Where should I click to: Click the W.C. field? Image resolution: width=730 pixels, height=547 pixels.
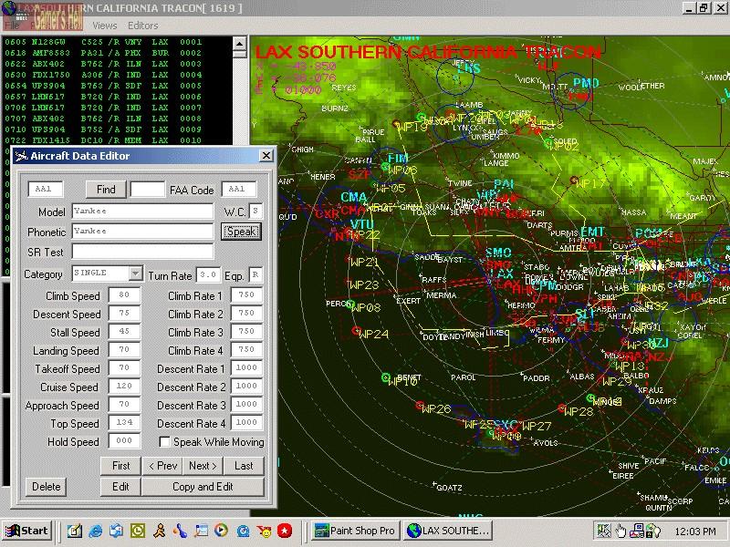(x=255, y=211)
